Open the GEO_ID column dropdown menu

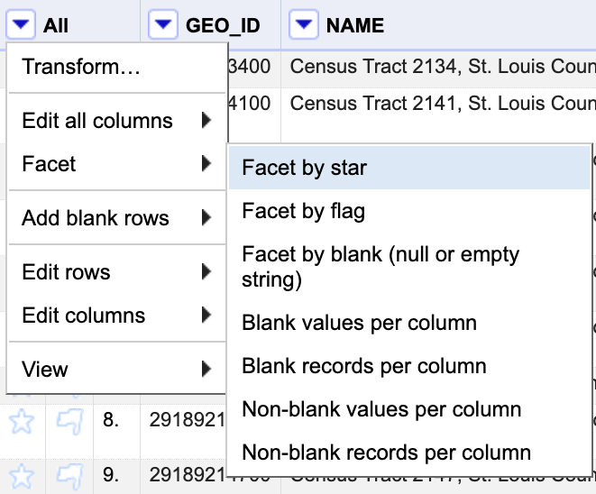pyautogui.click(x=162, y=25)
